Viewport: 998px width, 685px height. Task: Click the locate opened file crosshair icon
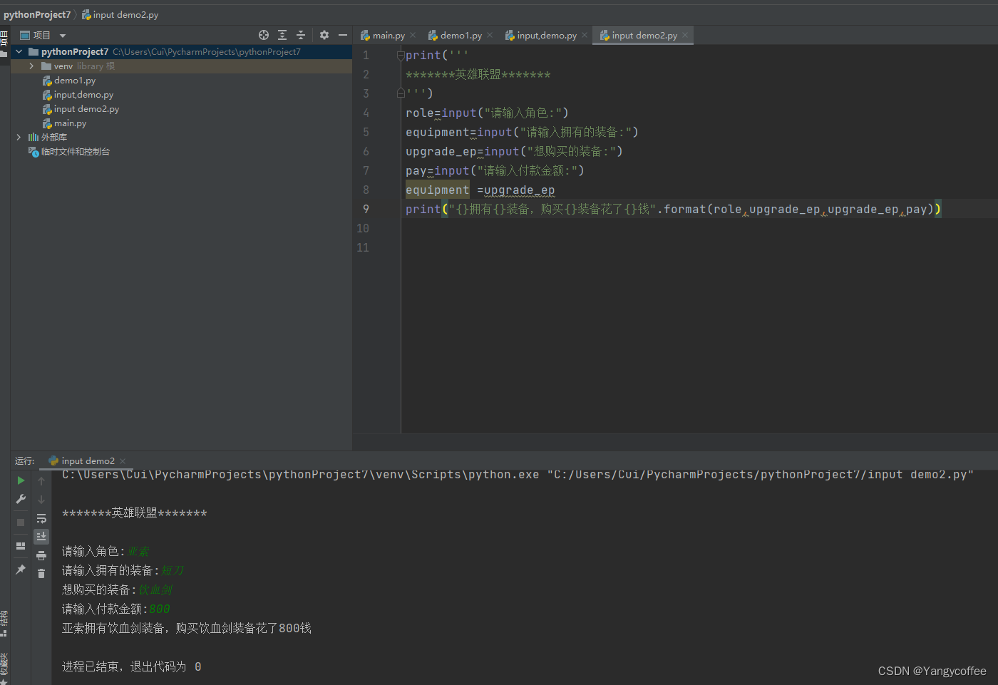coord(264,35)
